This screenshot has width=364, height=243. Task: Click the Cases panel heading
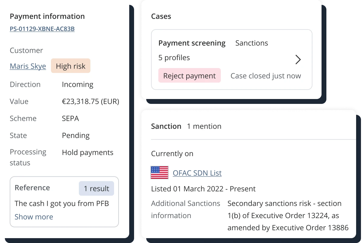tap(161, 16)
